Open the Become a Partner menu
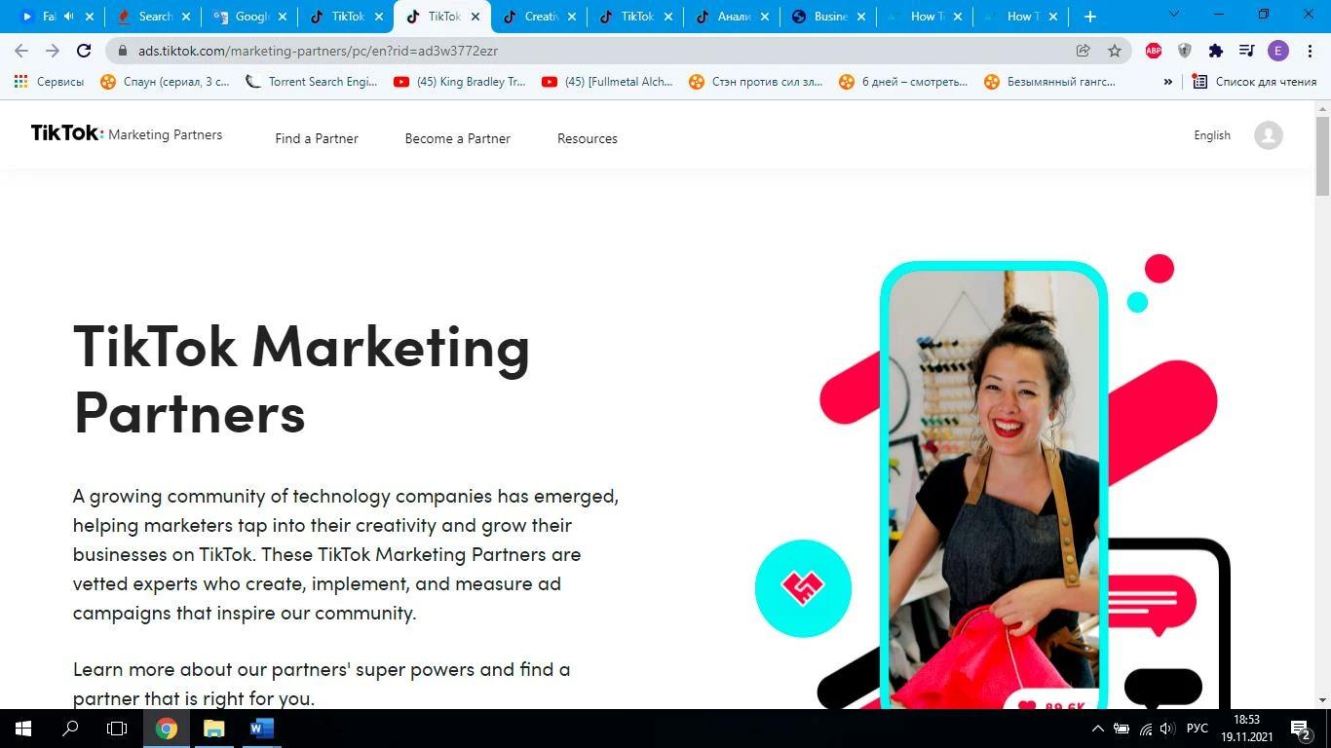The height and width of the screenshot is (748, 1331). tap(458, 138)
